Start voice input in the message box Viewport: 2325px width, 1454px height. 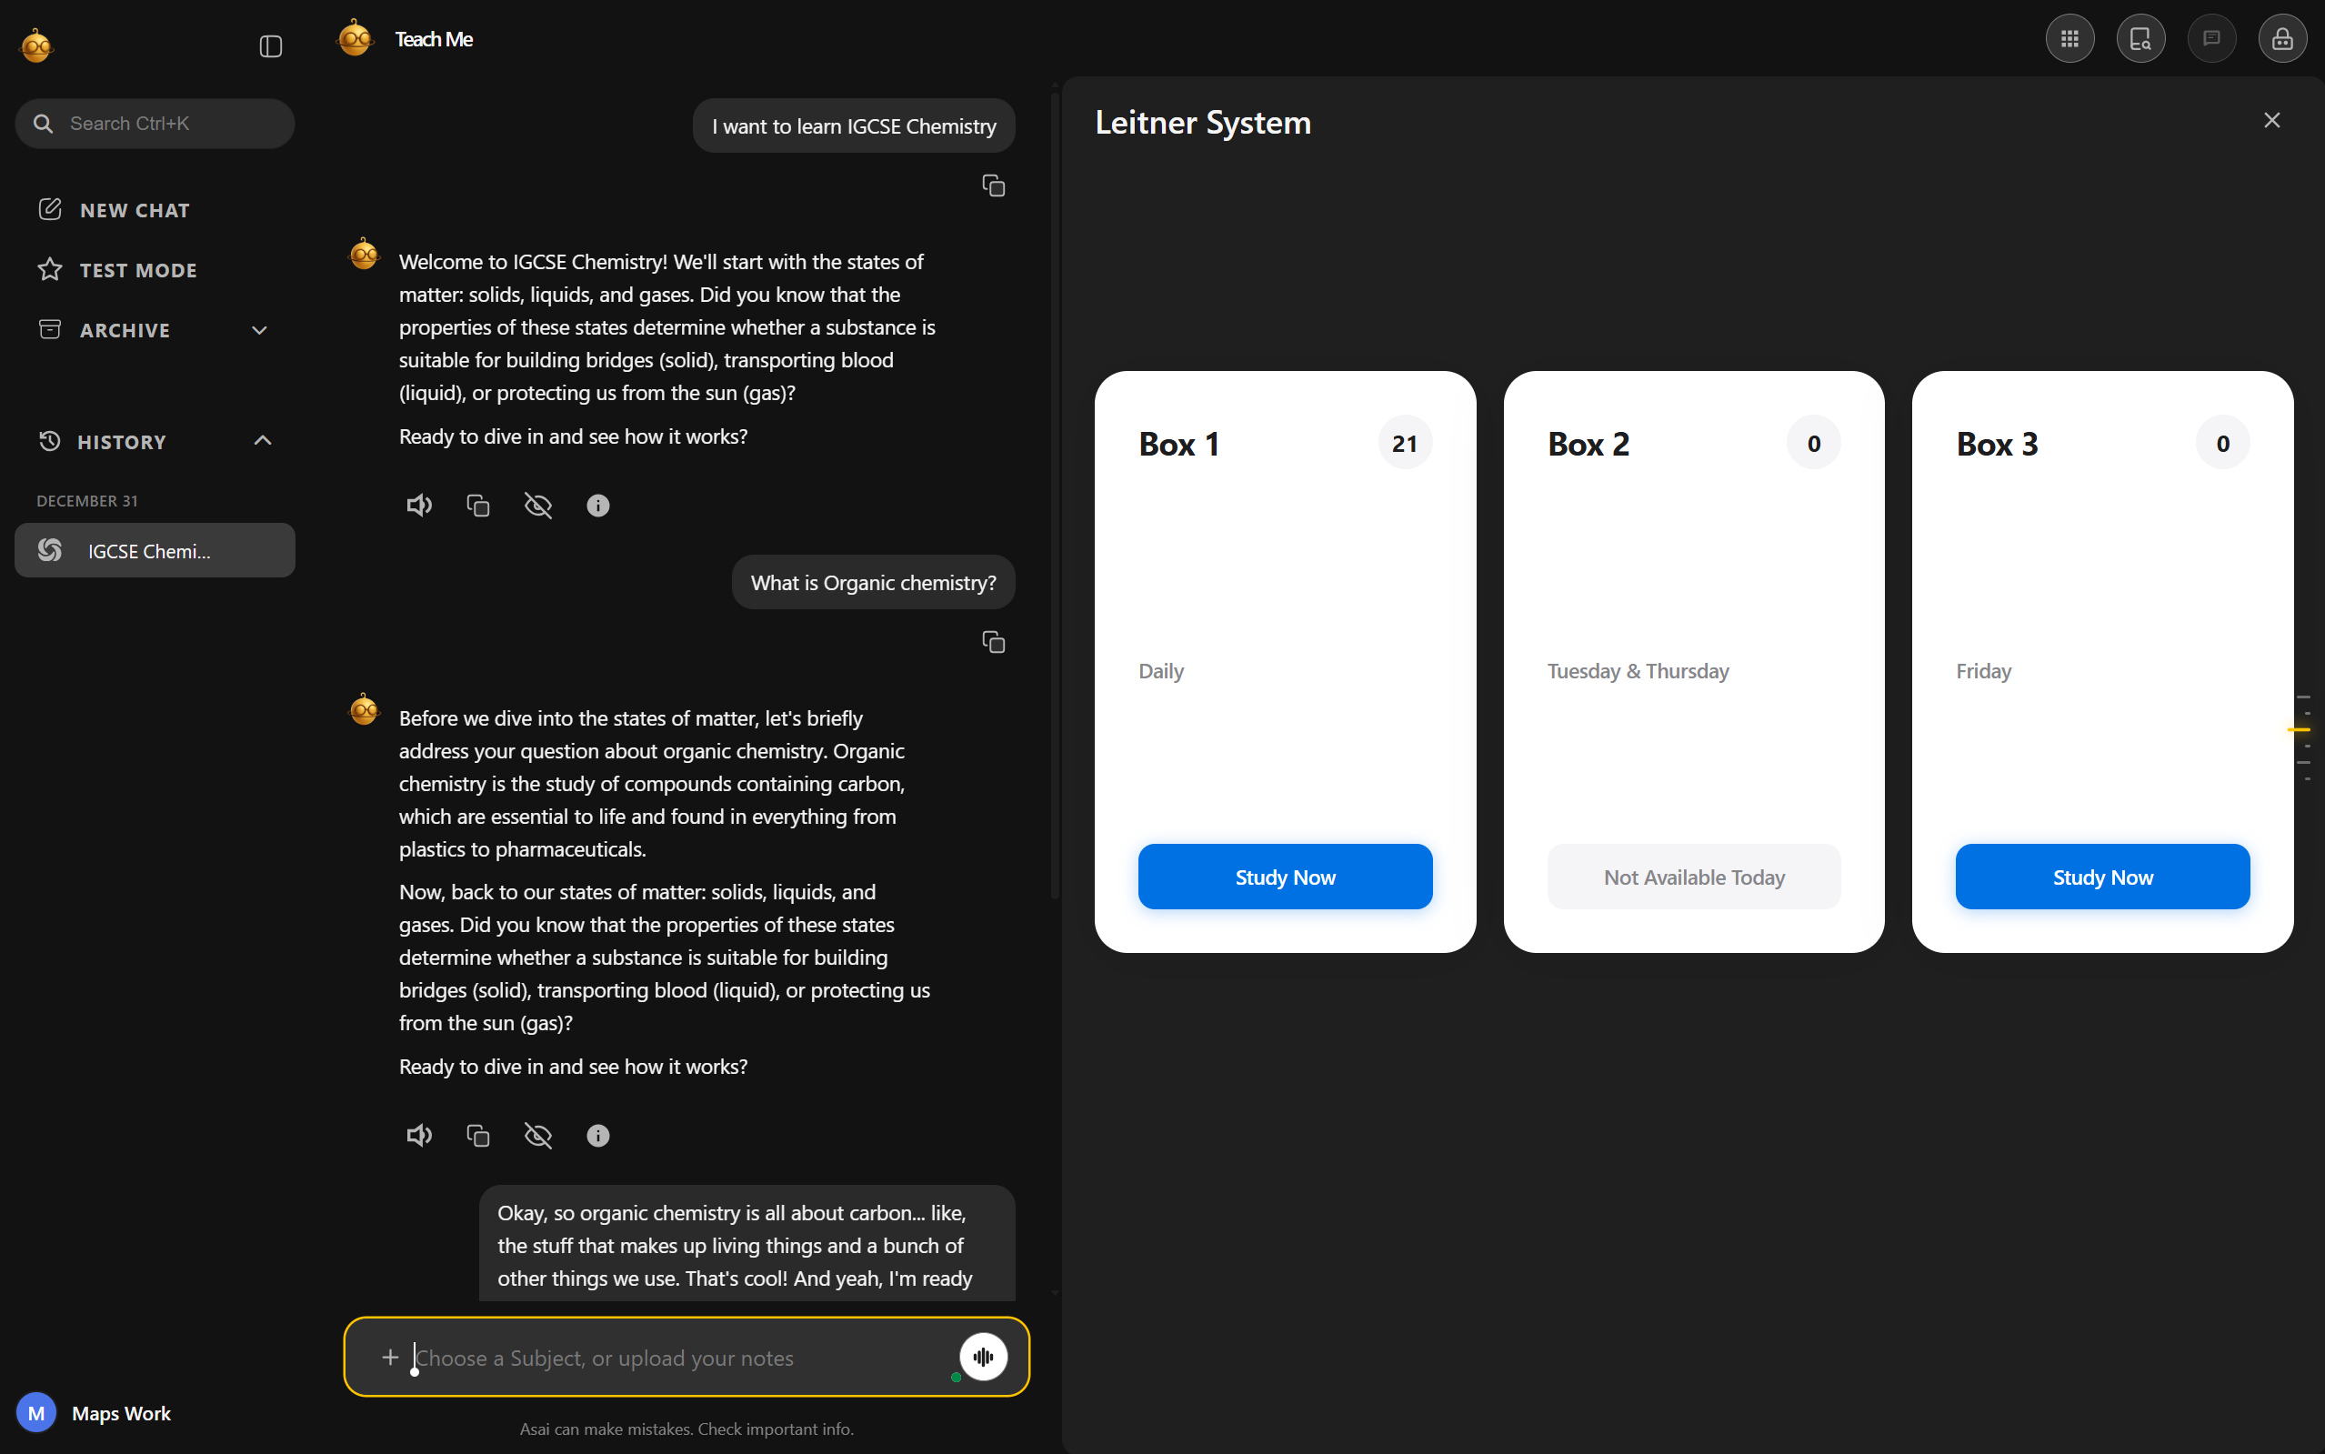click(982, 1356)
